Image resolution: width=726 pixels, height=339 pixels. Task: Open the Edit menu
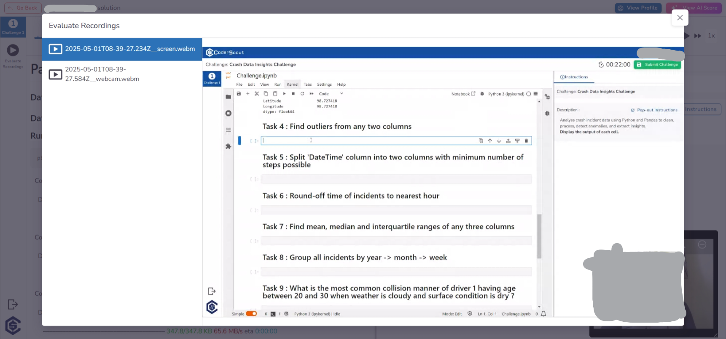tap(251, 85)
